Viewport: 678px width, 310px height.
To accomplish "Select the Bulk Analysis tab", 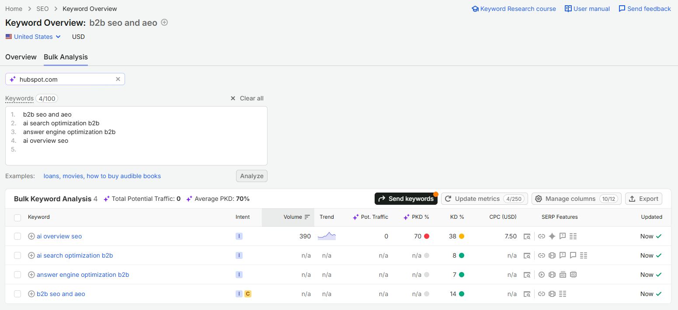I will [x=66, y=57].
